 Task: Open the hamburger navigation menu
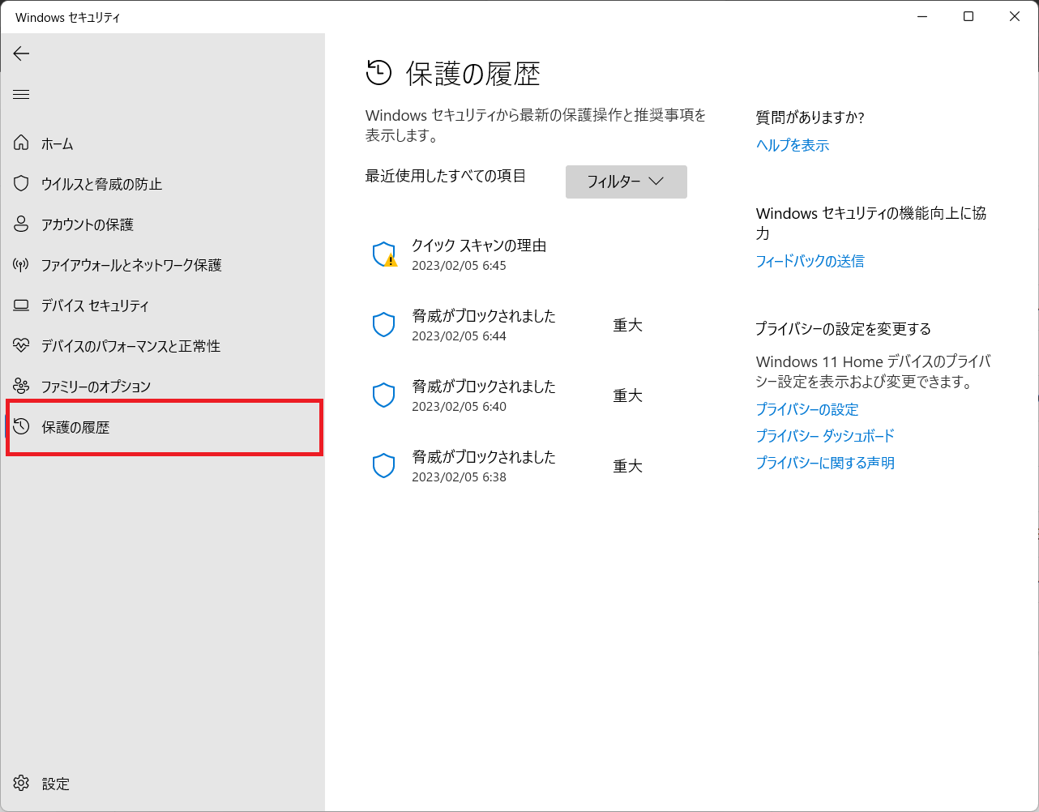coord(21,95)
